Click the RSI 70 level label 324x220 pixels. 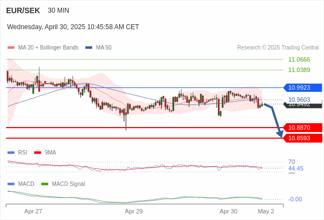tap(292, 162)
